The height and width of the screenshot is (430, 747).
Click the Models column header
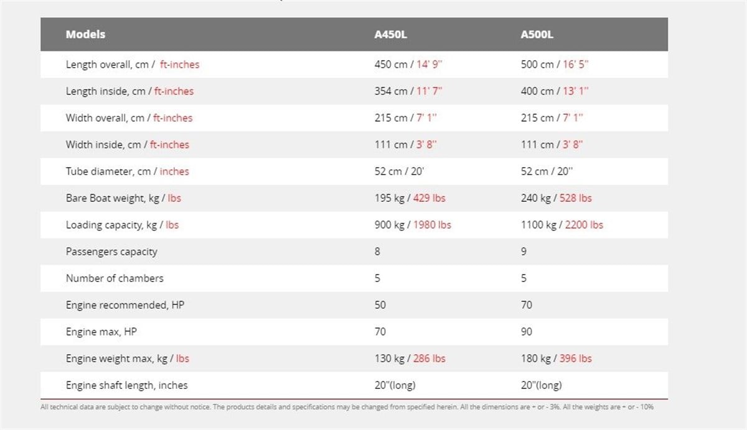point(85,35)
